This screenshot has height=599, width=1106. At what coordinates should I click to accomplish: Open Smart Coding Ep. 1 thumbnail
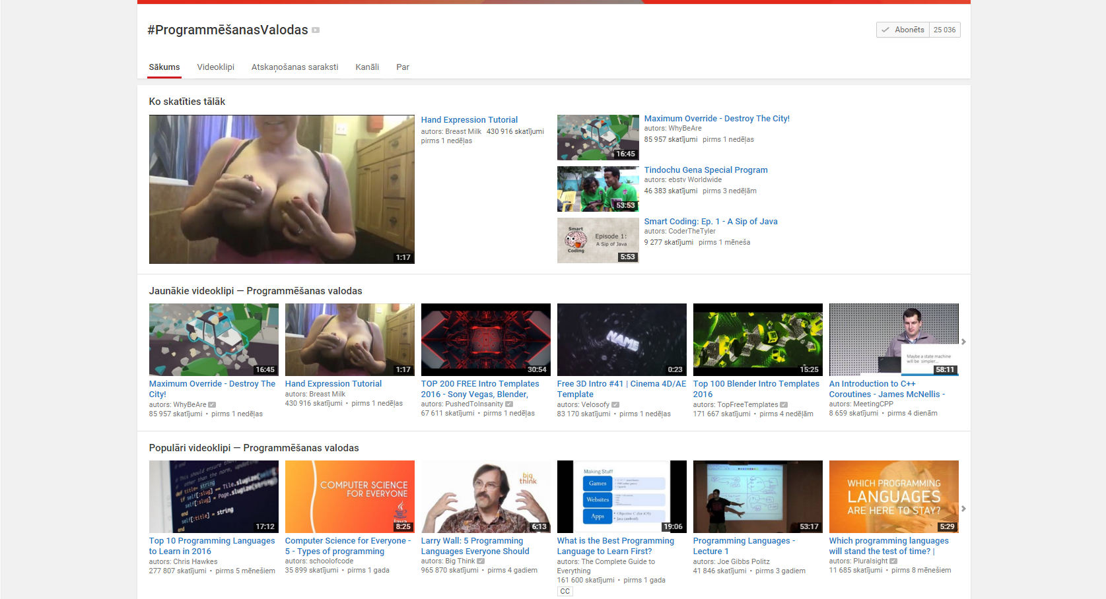598,241
